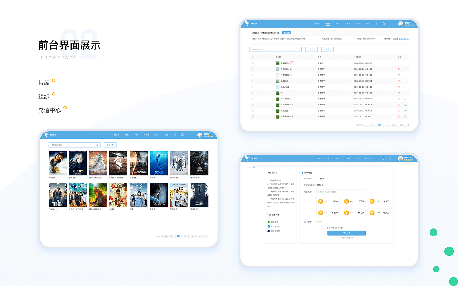The height and width of the screenshot is (286, 458).
Task: Open the Roman Holiday movie poster
Action: [x=179, y=195]
